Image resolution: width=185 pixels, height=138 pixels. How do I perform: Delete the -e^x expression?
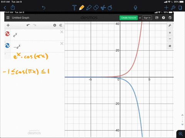tap(62, 44)
